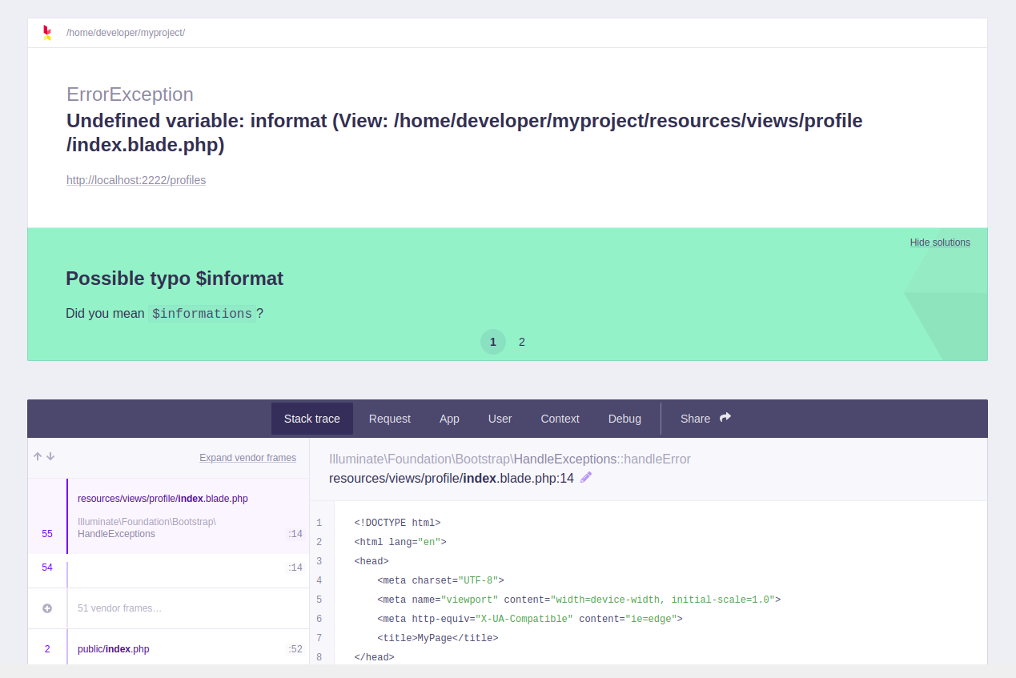Click the up arrow frame navigator
This screenshot has height=678, width=1016.
point(38,456)
